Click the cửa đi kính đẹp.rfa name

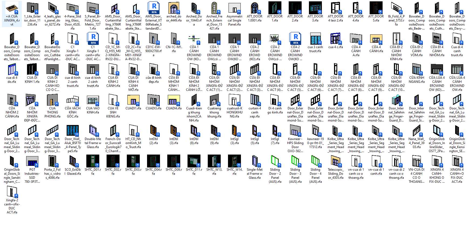click(x=154, y=80)
